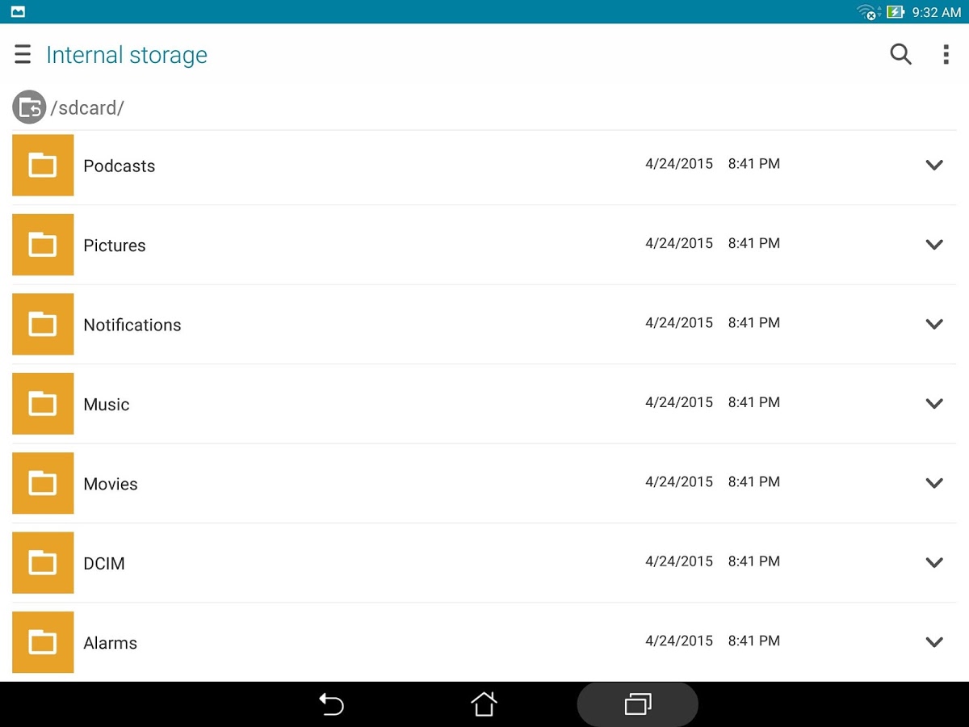The height and width of the screenshot is (727, 969).
Task: Tap the status bar image notification icon
Action: [x=18, y=12]
